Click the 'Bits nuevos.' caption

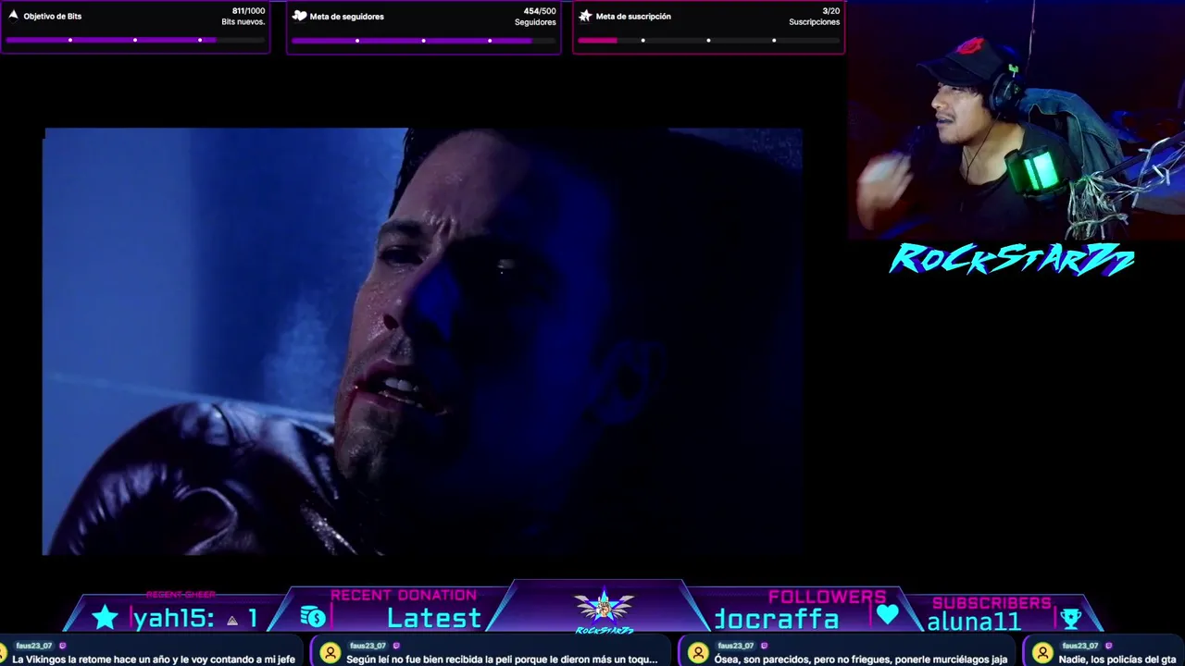(243, 21)
